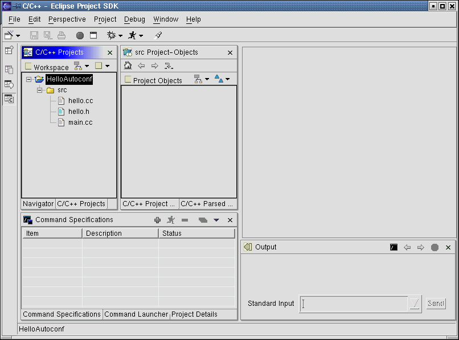
Task: Collapse the src folder node
Action: 40,90
